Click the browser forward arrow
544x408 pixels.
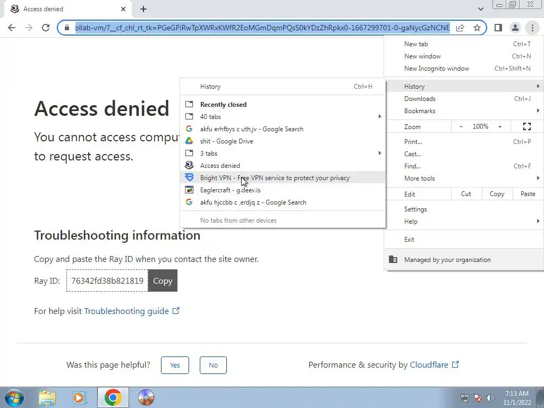pyautogui.click(x=29, y=28)
